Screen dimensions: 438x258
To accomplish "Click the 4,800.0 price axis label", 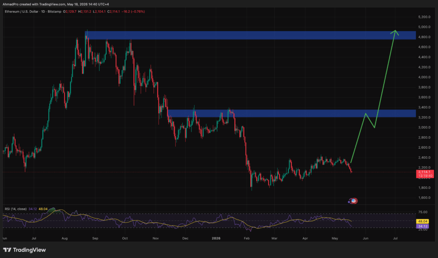I will point(424,37).
